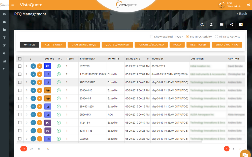Click the orange arrow button for RFQ 6376773
Screen dimensions: 252x157
[40, 66]
